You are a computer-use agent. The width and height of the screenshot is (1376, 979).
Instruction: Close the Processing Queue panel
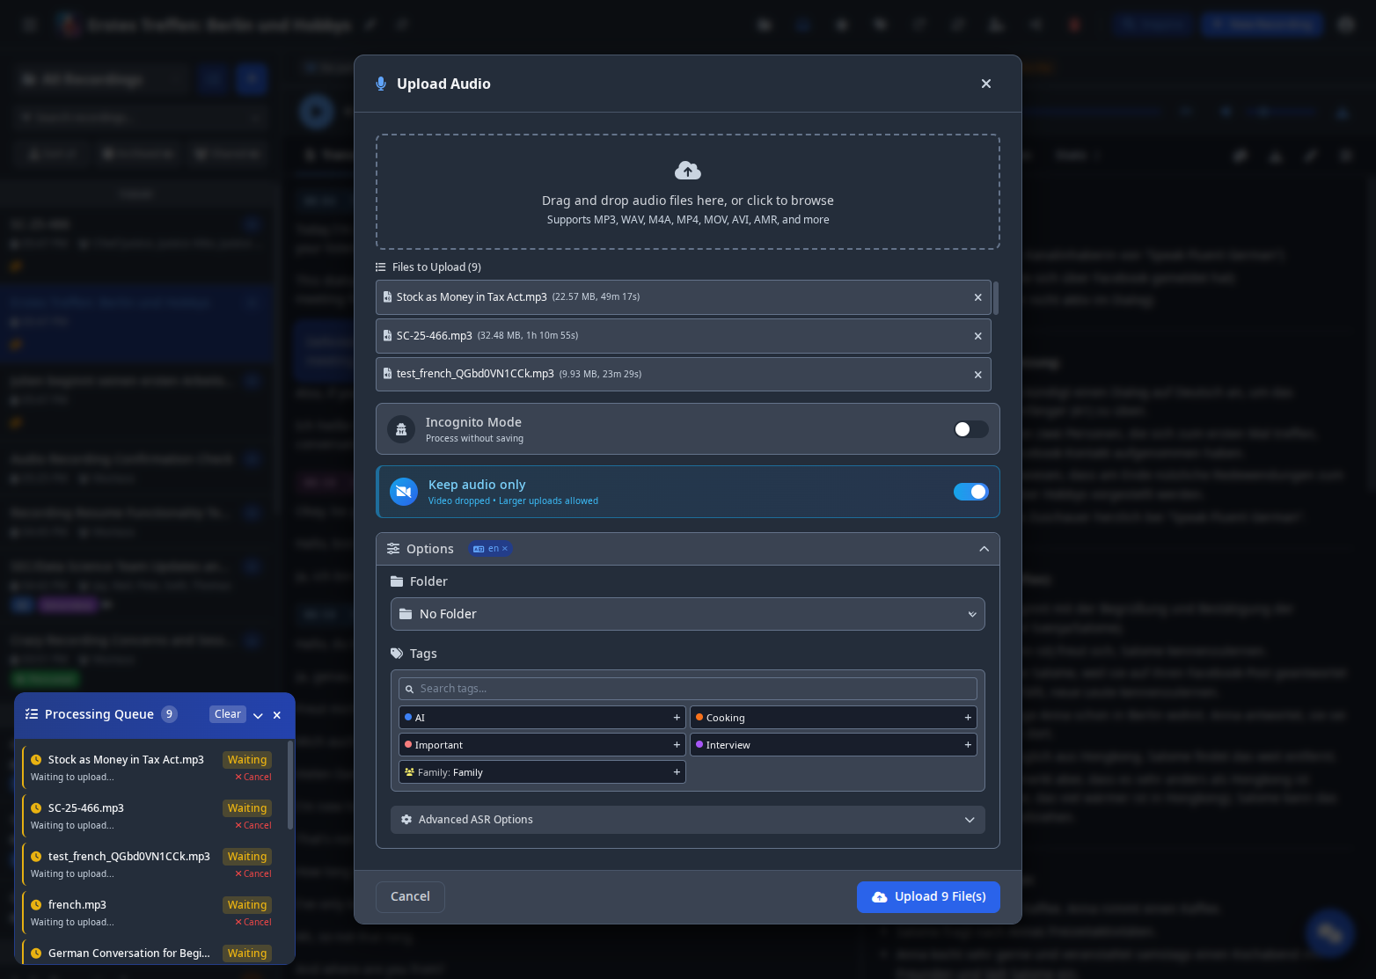277,715
